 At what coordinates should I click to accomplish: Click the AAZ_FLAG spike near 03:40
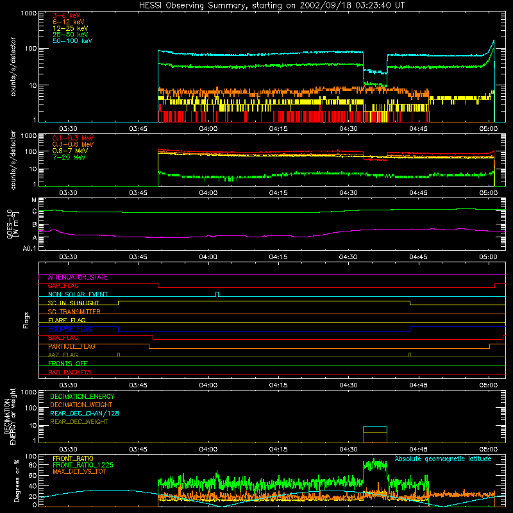[119, 355]
